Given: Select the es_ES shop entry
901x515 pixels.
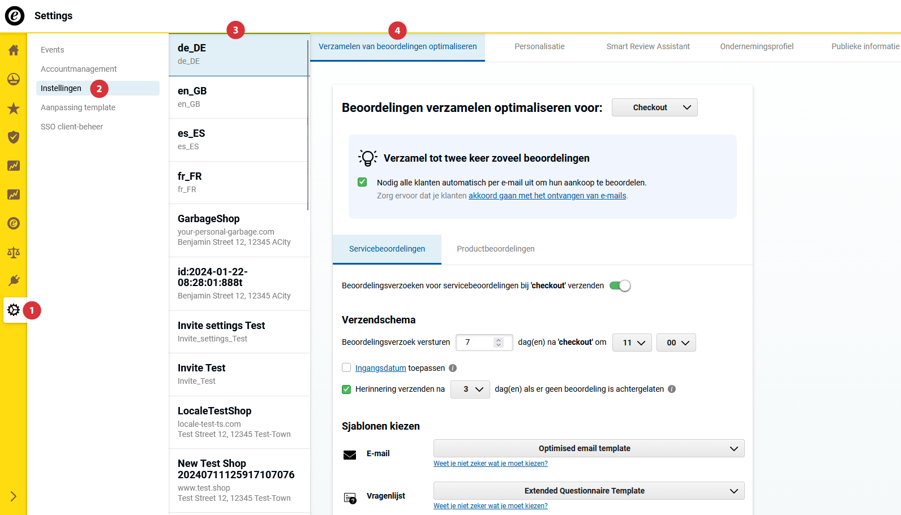Looking at the screenshot, I should [x=238, y=140].
